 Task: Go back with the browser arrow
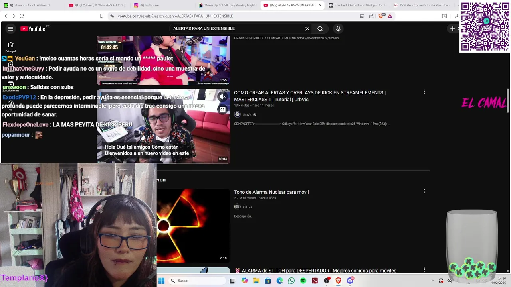click(x=6, y=16)
